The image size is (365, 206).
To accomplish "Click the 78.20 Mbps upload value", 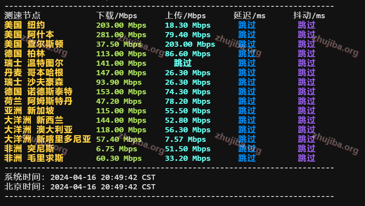I will (188, 101).
